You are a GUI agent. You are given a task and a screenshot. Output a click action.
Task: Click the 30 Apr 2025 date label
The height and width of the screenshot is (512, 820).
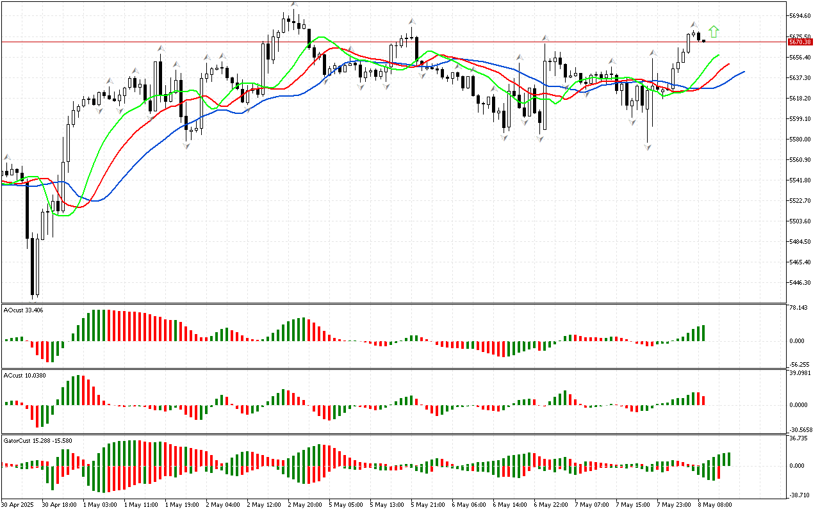pyautogui.click(x=18, y=504)
